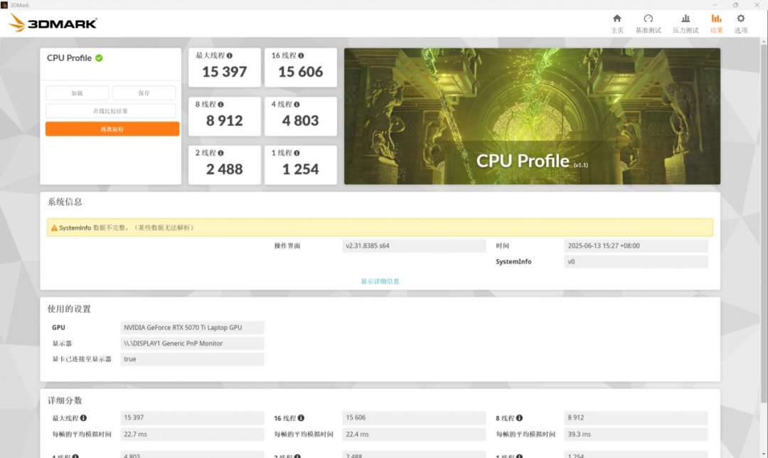Viewport: 768px width, 458px height.
Task: Click the version value v2.31.8385 s64
Action: point(414,246)
